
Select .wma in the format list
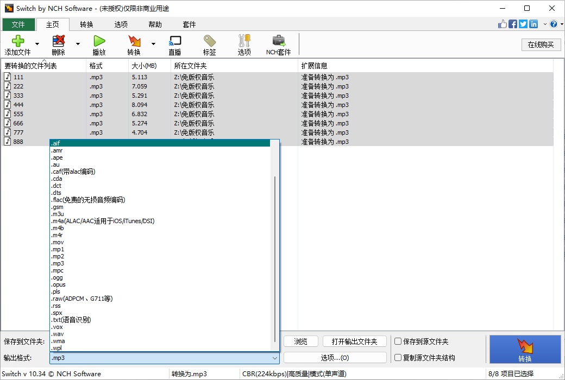click(160, 341)
